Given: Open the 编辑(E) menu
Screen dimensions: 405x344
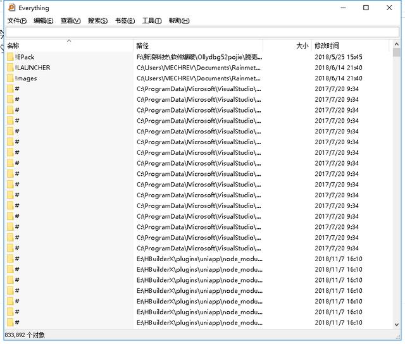Looking at the screenshot, I should [x=44, y=21].
